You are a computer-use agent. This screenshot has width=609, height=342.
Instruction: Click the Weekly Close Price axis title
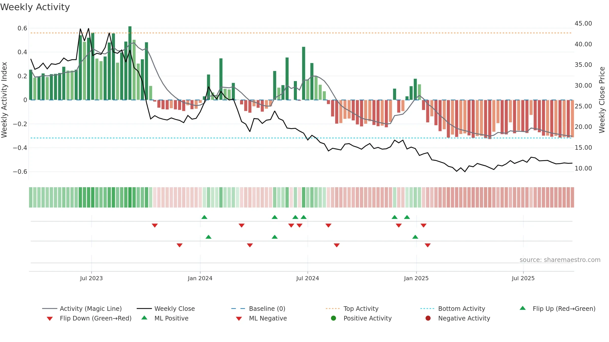[602, 100]
